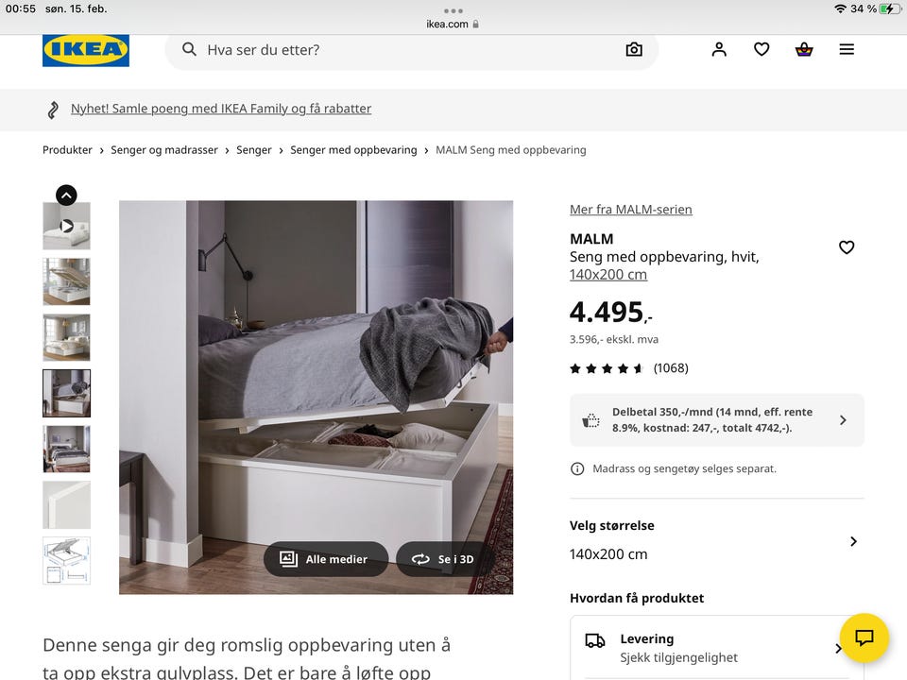Viewport: 907px width, 680px height.
Task: Click 'Sjekk tilgjengelighet' text
Action: 678,657
